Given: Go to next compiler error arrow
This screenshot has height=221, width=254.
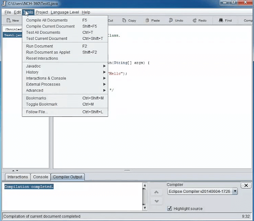Looking at the screenshot, I should pyautogui.click(x=156, y=201).
